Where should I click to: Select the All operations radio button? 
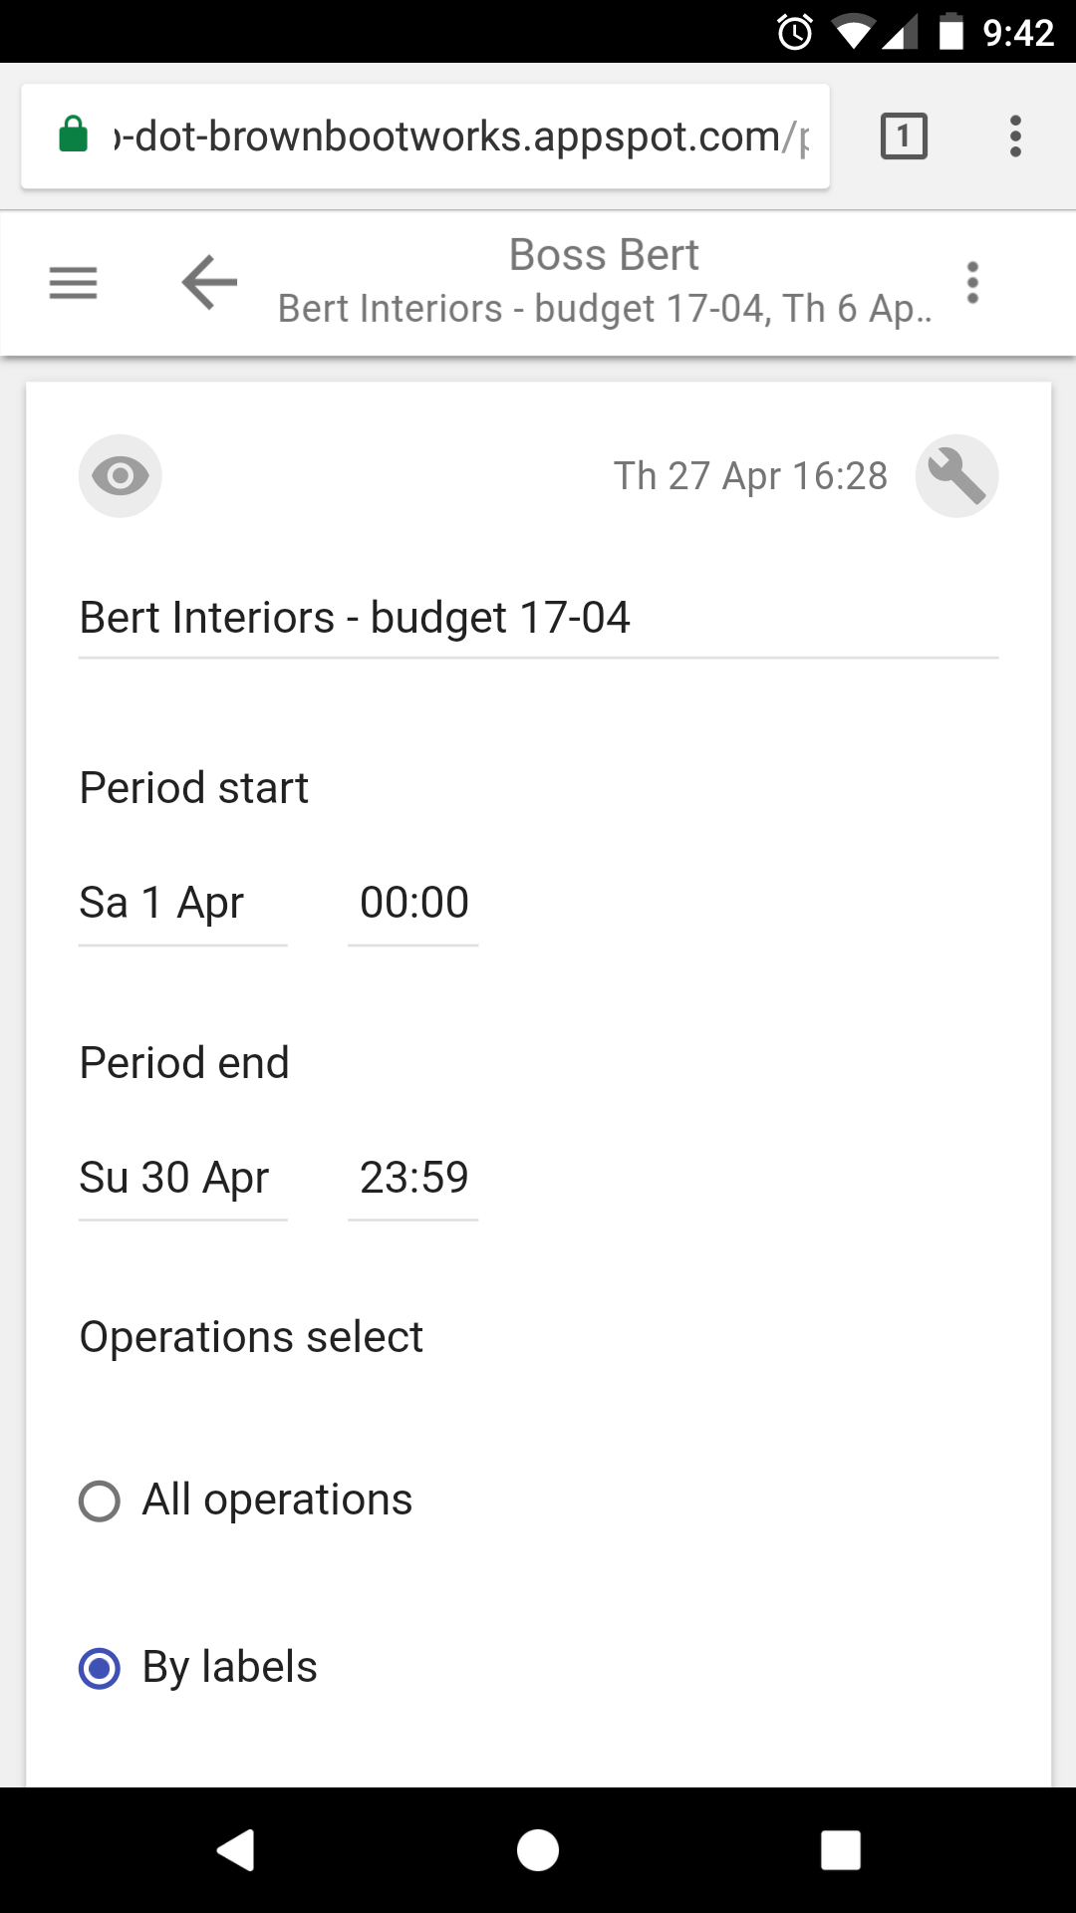click(100, 1502)
